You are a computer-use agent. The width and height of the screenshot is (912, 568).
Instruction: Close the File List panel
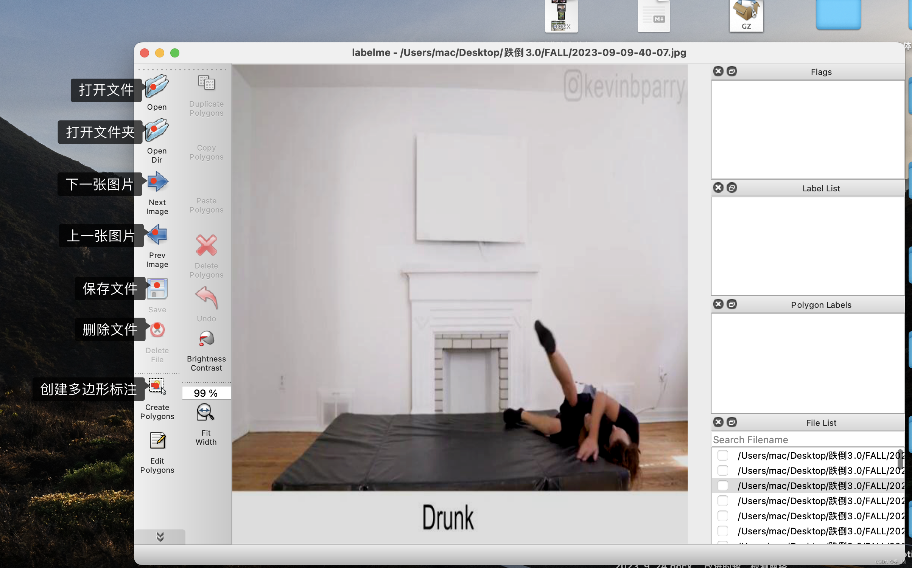(x=718, y=422)
